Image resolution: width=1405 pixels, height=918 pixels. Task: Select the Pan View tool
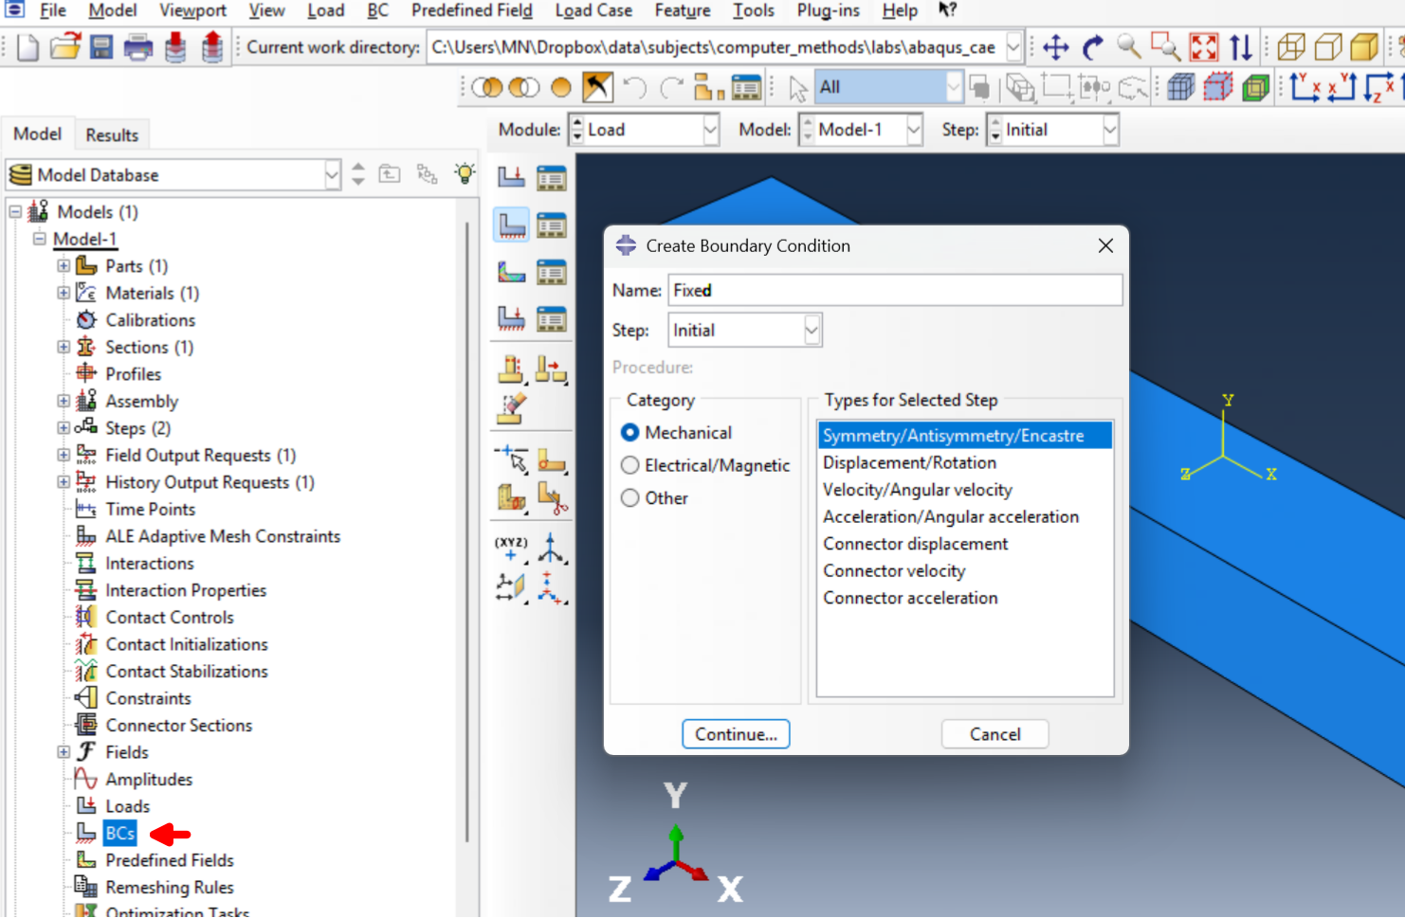click(1055, 46)
